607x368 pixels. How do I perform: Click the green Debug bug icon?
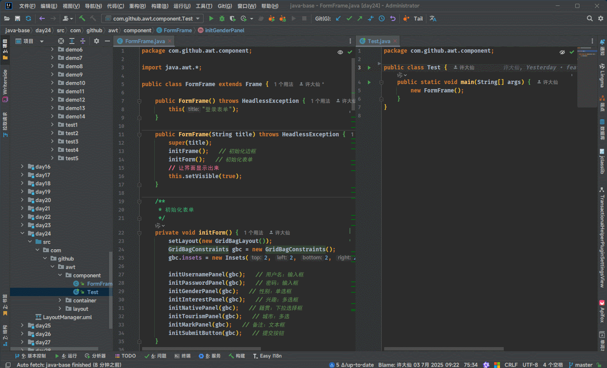[x=222, y=18]
